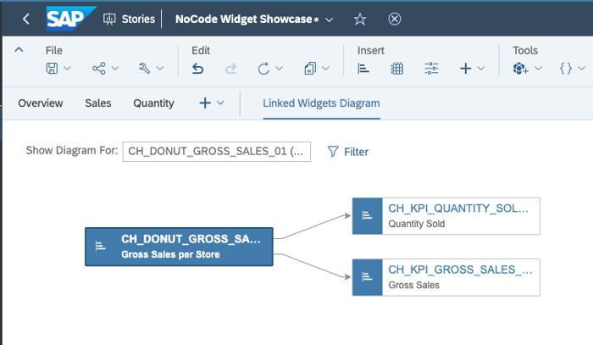Click the Filter button

347,152
